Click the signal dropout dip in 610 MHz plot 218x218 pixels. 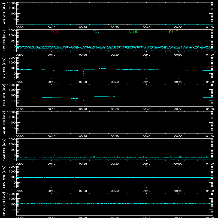[x=79, y=75]
